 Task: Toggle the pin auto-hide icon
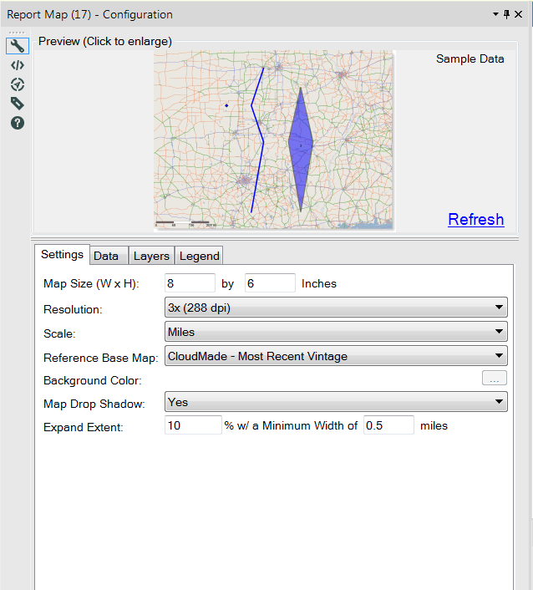tap(506, 14)
